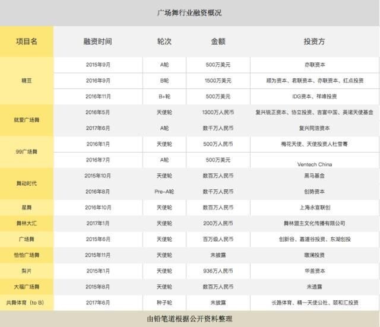Click the 由铅笔道根据公开资料整理 footer text

189,319
